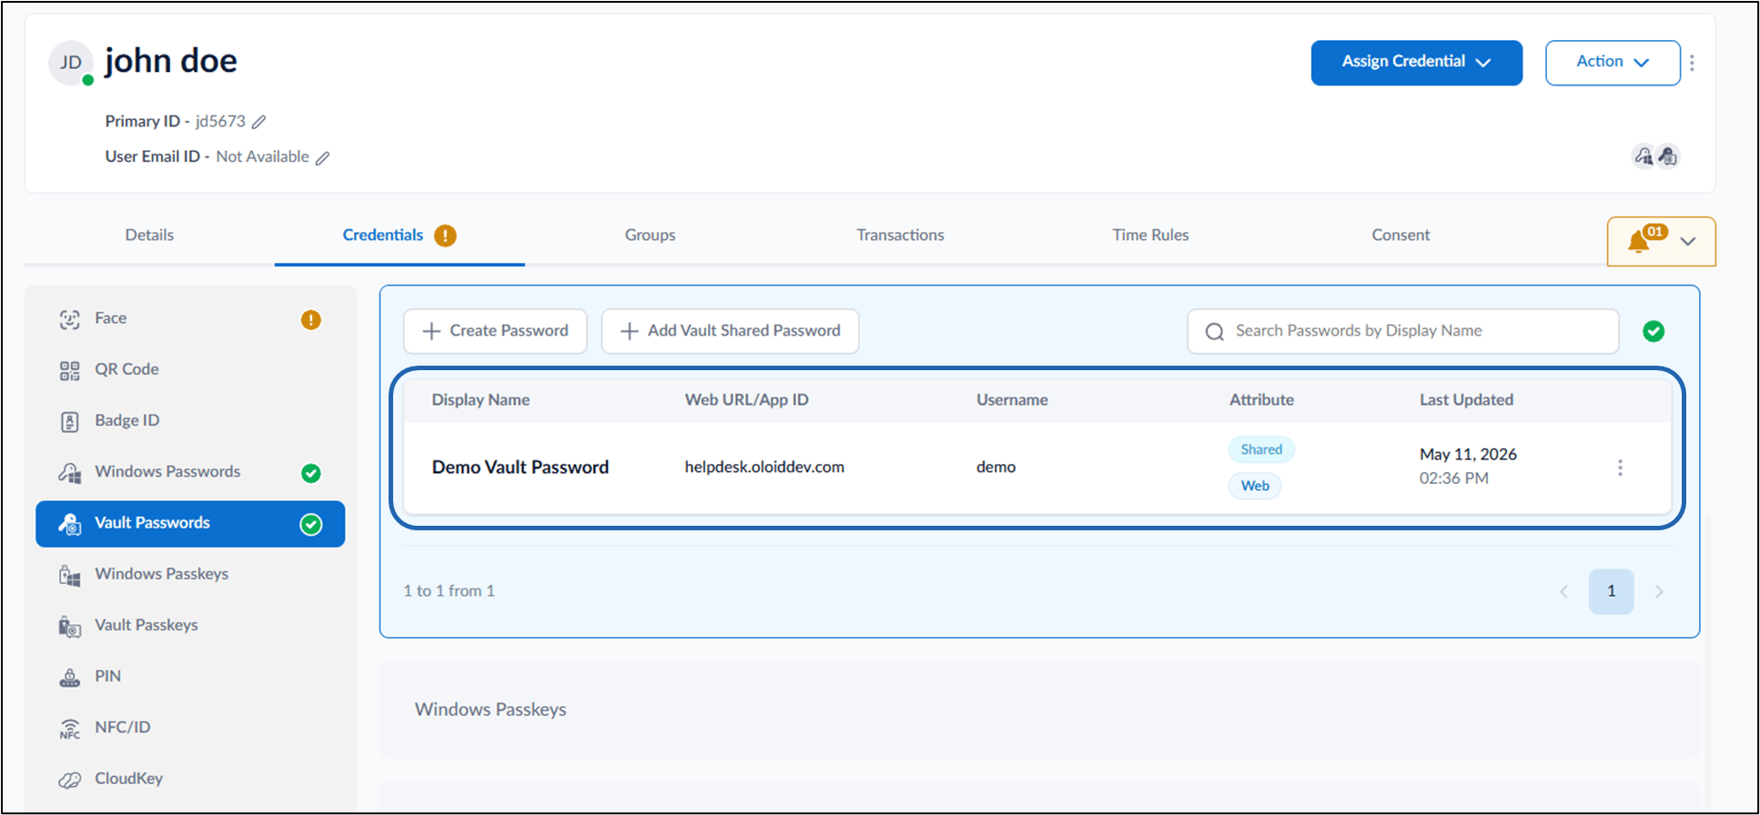Viewport: 1760px width, 815px height.
Task: Select PIN in the sidebar
Action: tap(190, 676)
